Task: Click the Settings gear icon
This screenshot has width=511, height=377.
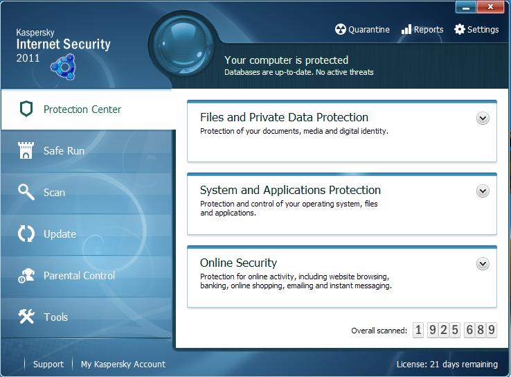Action: tap(460, 29)
